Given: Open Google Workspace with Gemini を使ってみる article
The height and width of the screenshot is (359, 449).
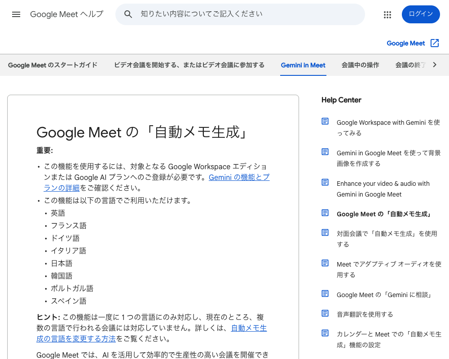Looking at the screenshot, I should pos(388,128).
